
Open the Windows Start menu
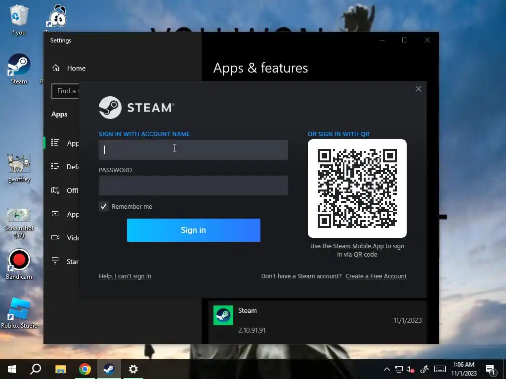pyautogui.click(x=12, y=369)
